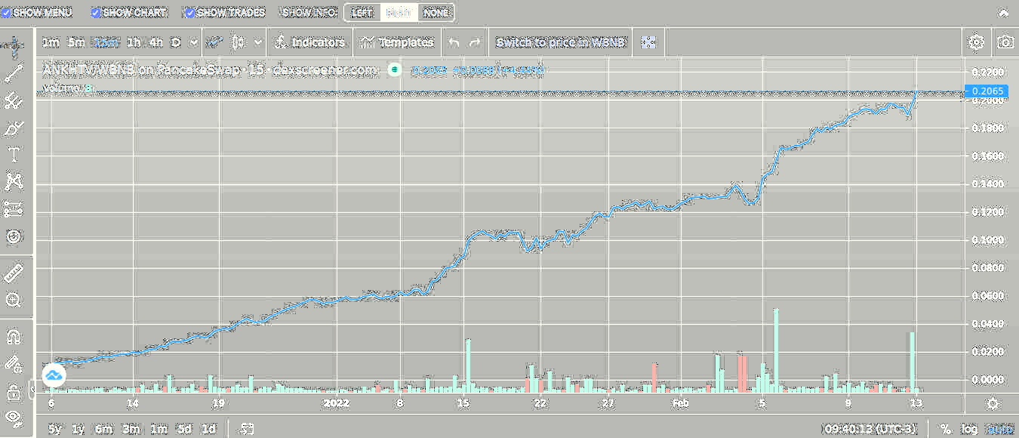Click Switch to price in WBNB
Screen dimensions: 1019x438
point(560,42)
